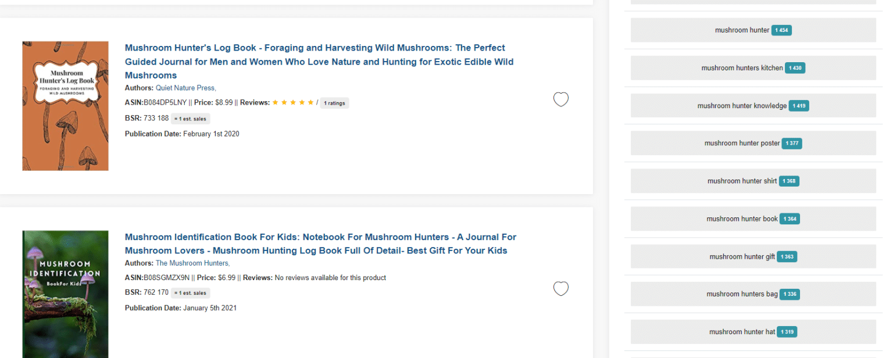Click author Quiet Nature Press
This screenshot has height=358, width=893.
tap(185, 88)
